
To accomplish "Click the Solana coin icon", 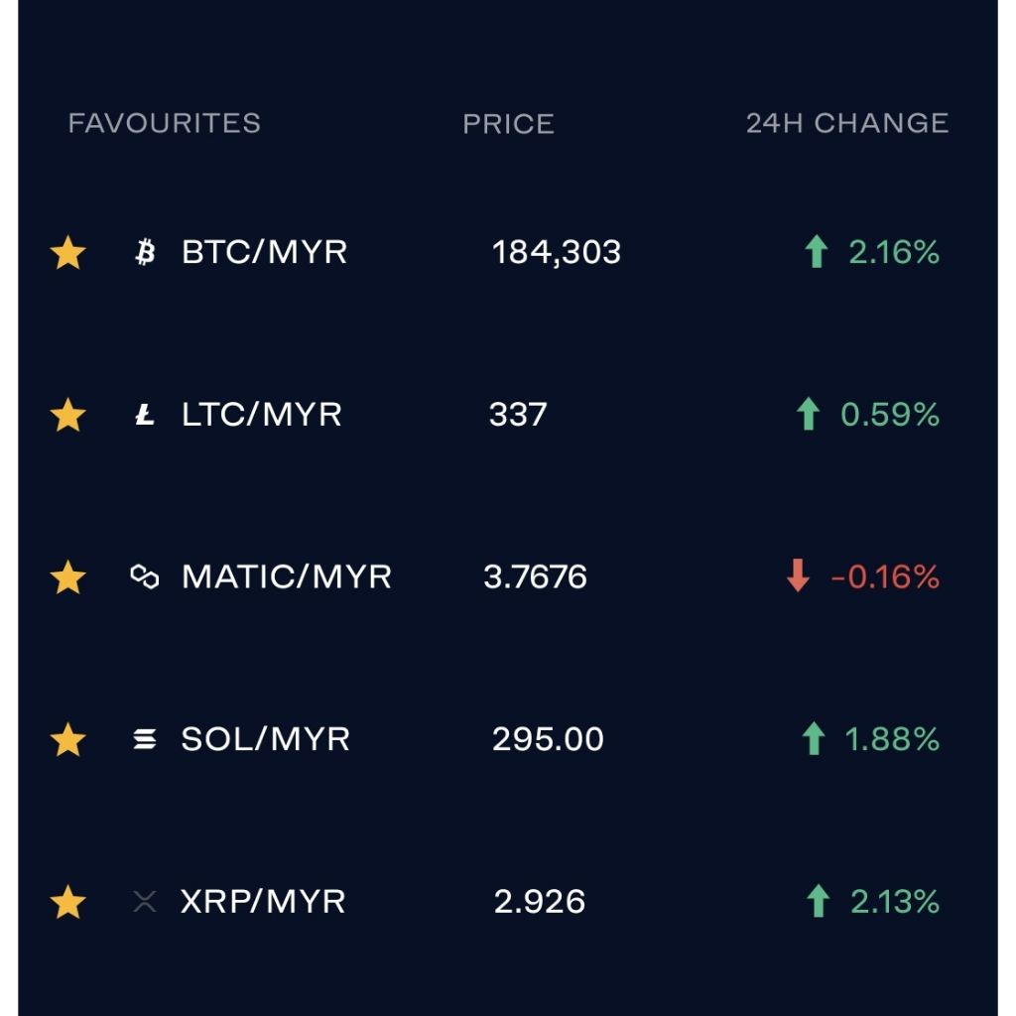I will (x=145, y=738).
